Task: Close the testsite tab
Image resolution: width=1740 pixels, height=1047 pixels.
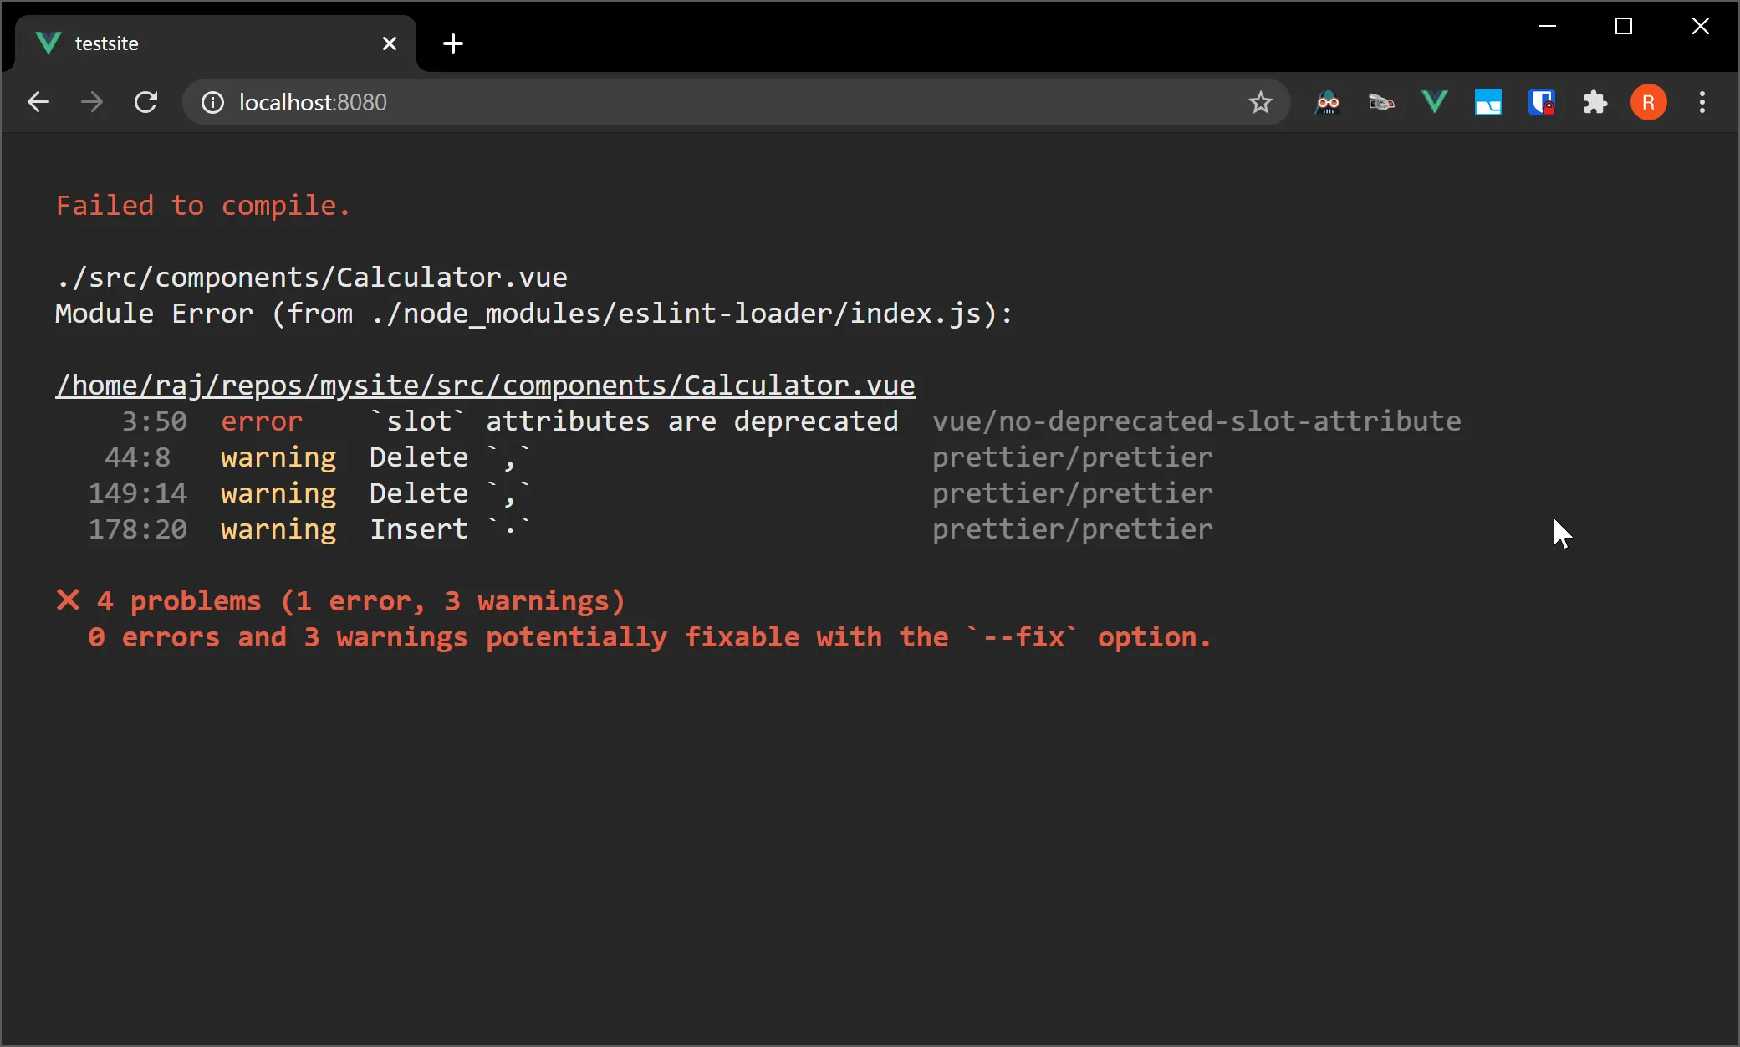Action: (390, 43)
